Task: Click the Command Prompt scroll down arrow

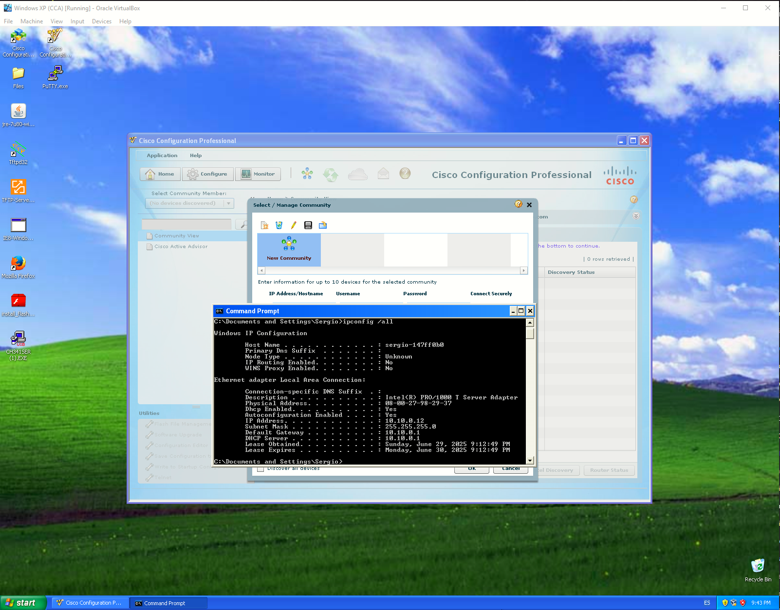Action: 530,460
